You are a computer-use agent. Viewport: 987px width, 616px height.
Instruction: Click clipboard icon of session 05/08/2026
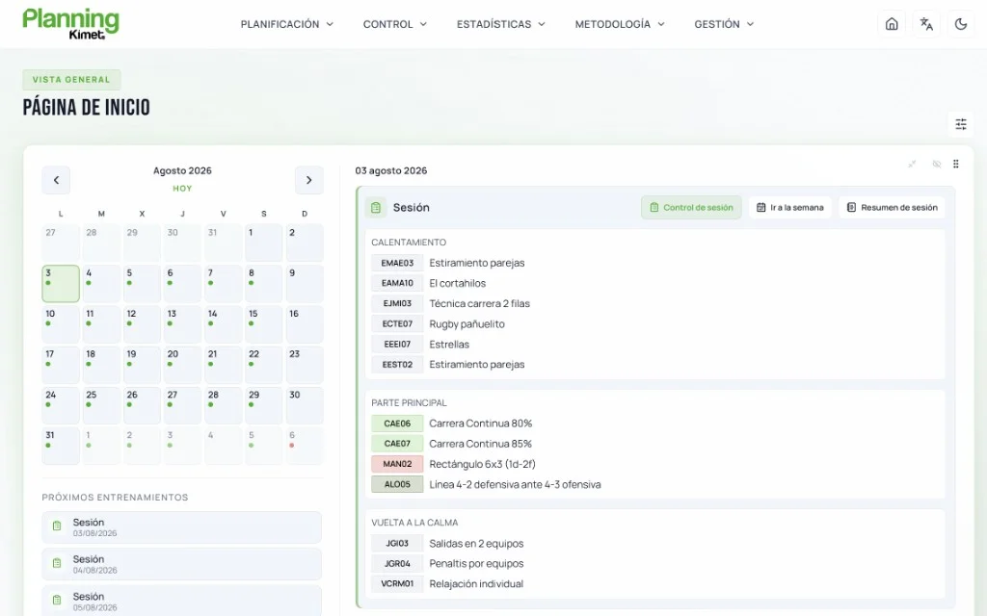(57, 601)
